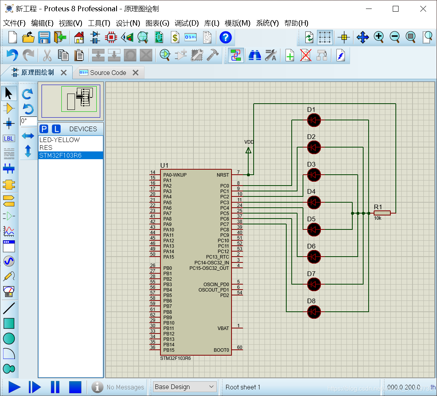This screenshot has height=396, width=437.
Task: Select LED-YELLOW in devices list
Action: tap(71, 140)
